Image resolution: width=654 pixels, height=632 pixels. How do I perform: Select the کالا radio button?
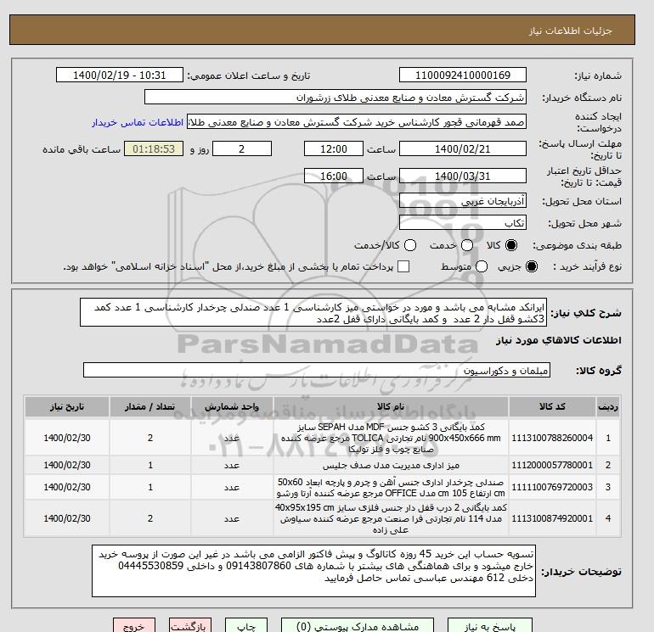(x=511, y=245)
